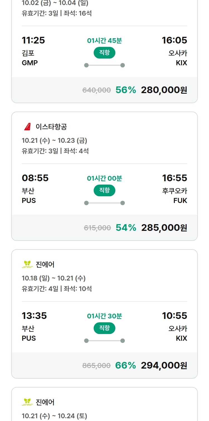Open the Jin Air 10.21 ~ 10.24 flight card

(104, 404)
